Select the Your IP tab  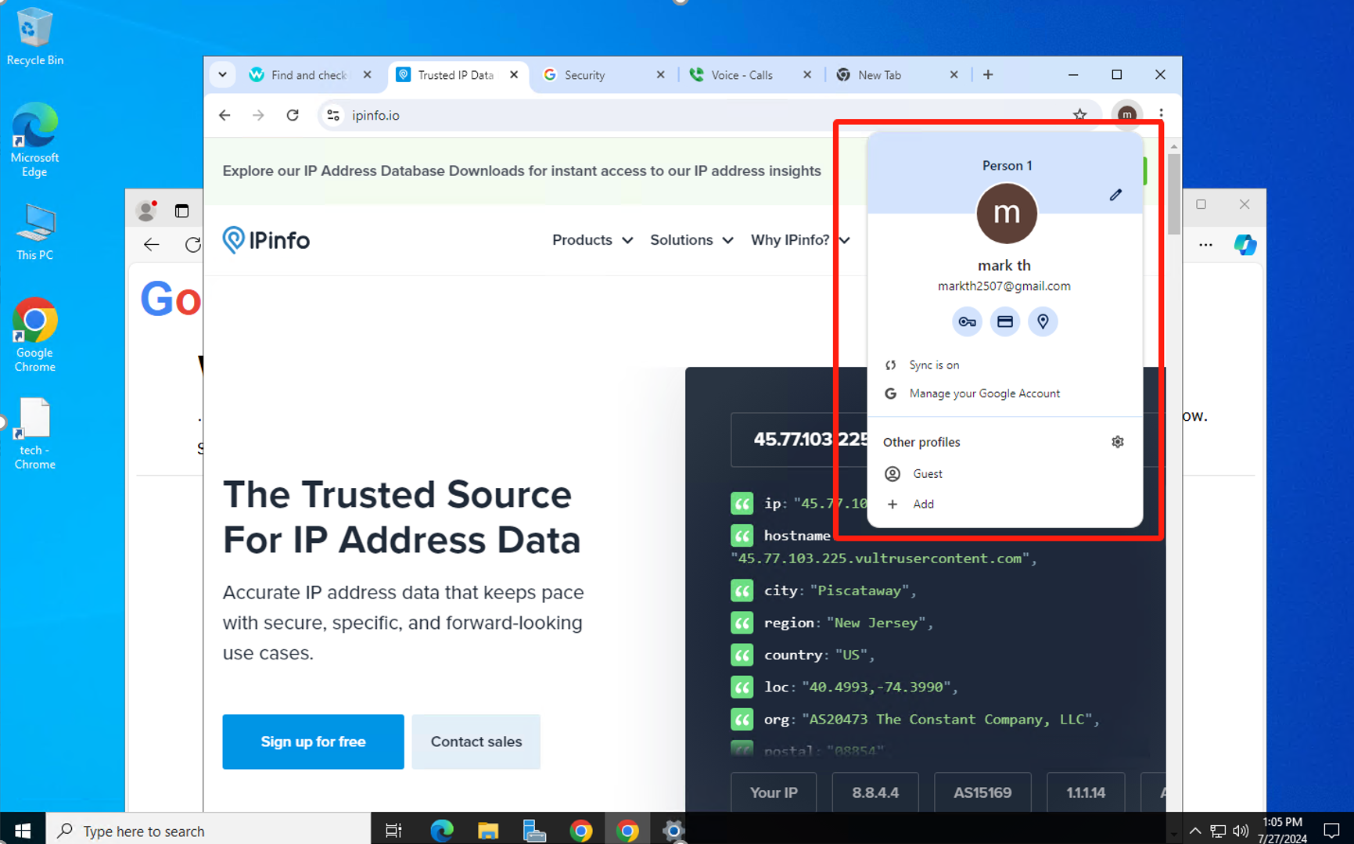[x=774, y=792]
